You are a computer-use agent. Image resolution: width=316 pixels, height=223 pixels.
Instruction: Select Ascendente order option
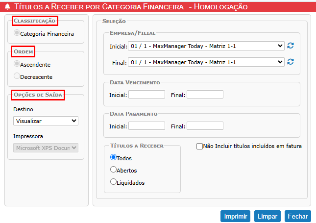click(x=17, y=64)
